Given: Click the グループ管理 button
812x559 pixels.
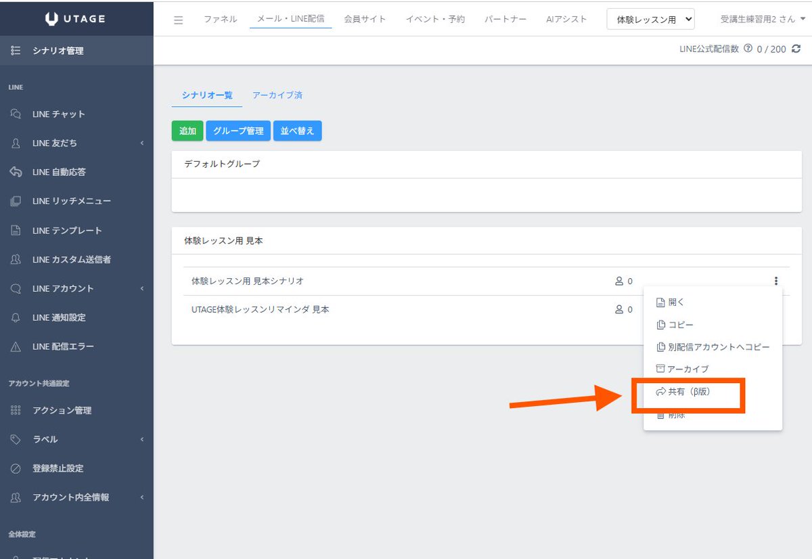Looking at the screenshot, I should [238, 131].
